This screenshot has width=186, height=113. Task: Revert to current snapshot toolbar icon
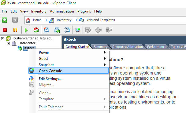coord(57,30)
